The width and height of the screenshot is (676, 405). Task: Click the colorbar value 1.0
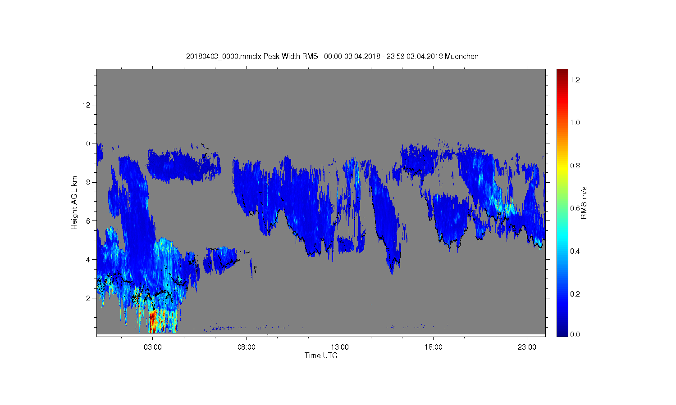tap(575, 122)
